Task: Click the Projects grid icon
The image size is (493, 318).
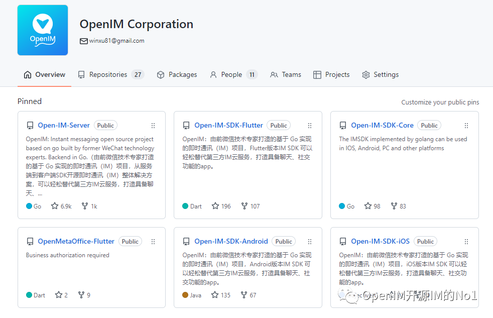Action: (317, 74)
